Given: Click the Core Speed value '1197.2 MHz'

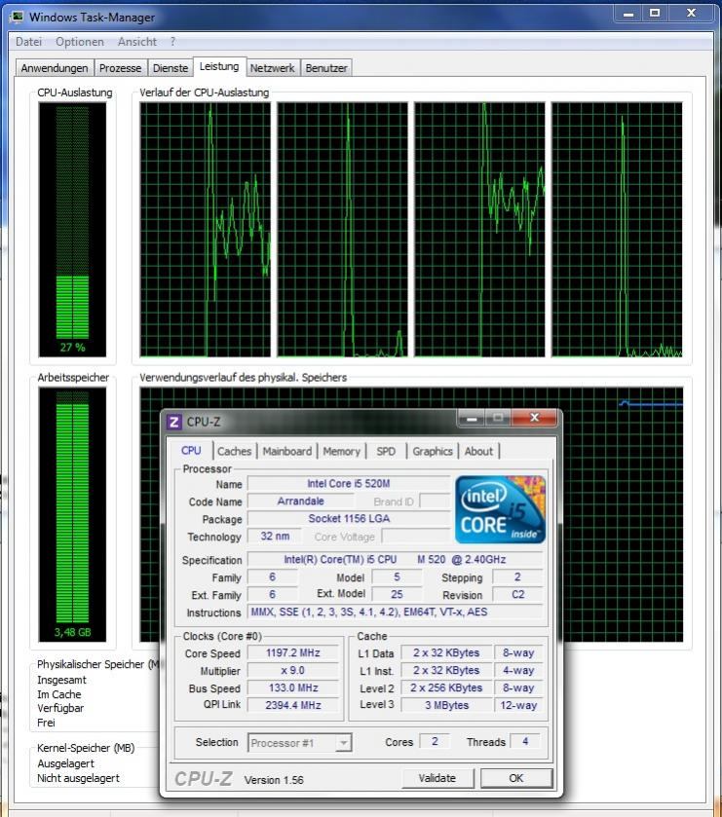Looking at the screenshot, I should coord(293,652).
